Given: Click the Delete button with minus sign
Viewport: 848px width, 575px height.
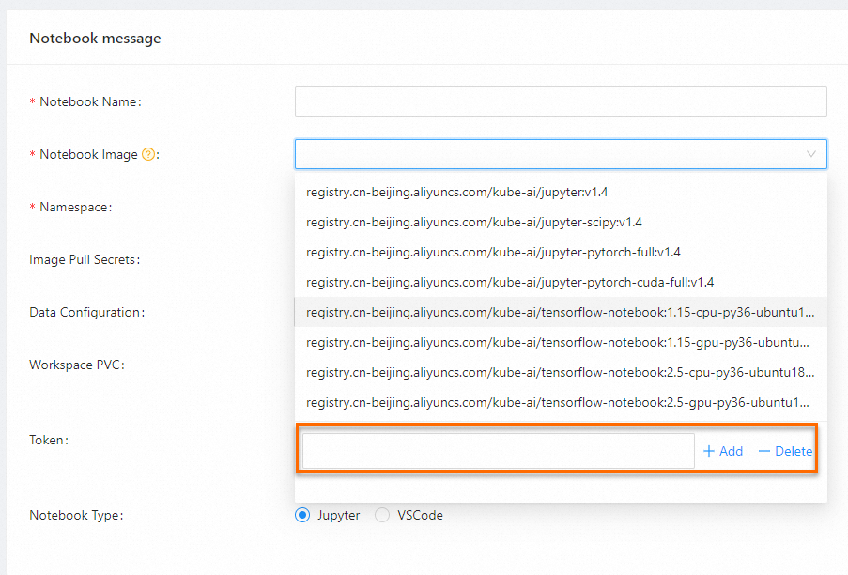Looking at the screenshot, I should click(x=785, y=451).
